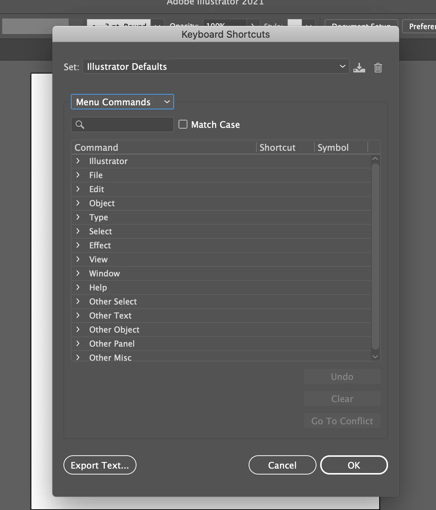
Task: Open the Menu Commands dropdown
Action: coord(122,102)
